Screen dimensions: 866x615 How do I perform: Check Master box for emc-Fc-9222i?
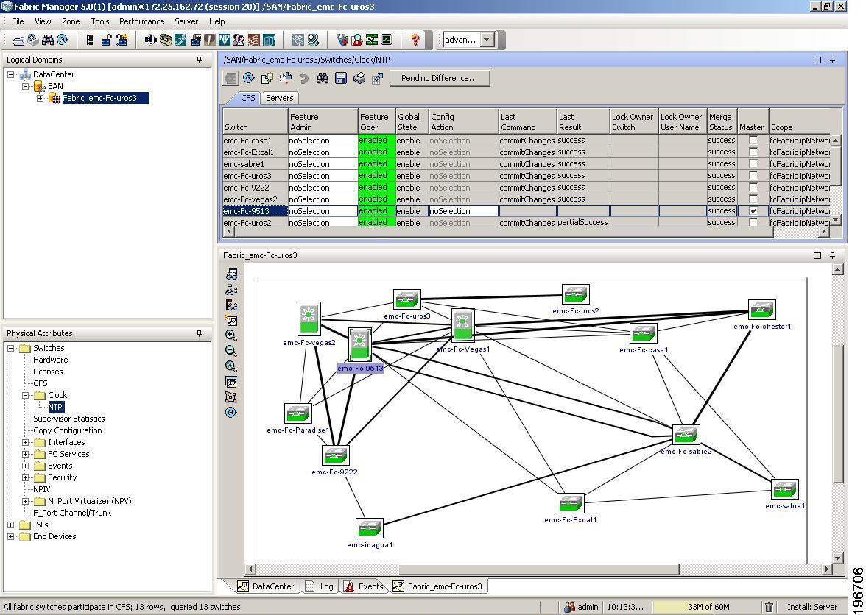[x=753, y=188]
